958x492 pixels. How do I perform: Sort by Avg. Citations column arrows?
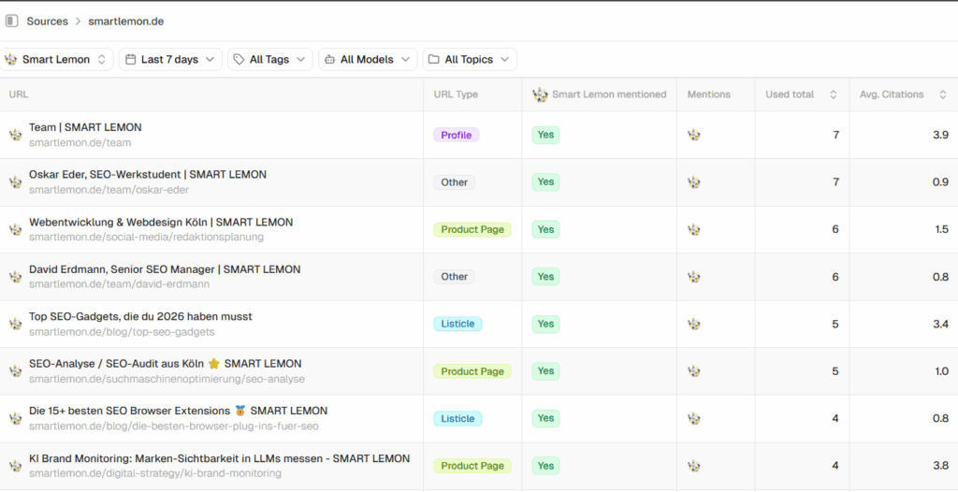[x=943, y=94]
